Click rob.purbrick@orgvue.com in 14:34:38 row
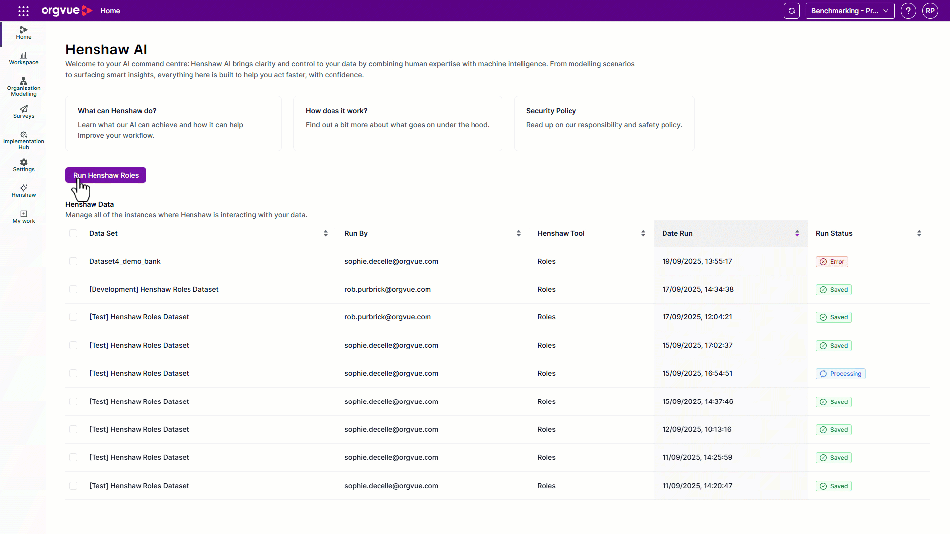The image size is (950, 534). [x=388, y=289]
